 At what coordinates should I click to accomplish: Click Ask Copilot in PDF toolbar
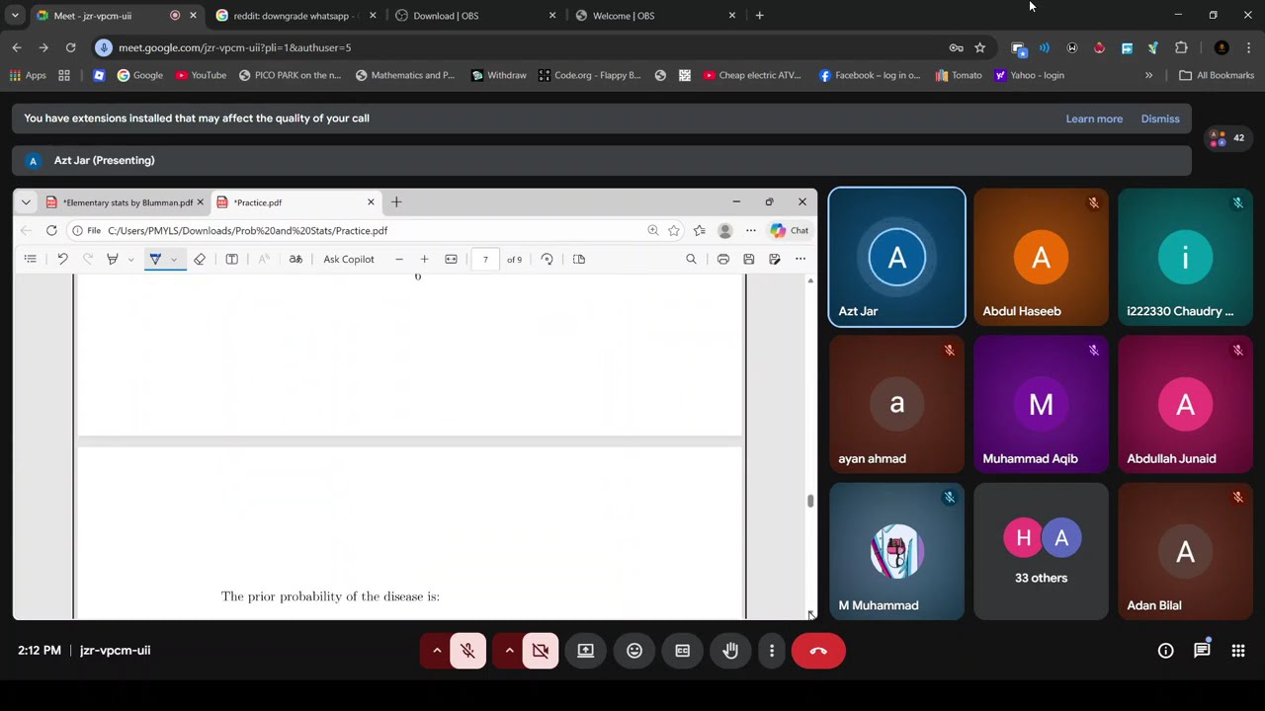pos(349,259)
